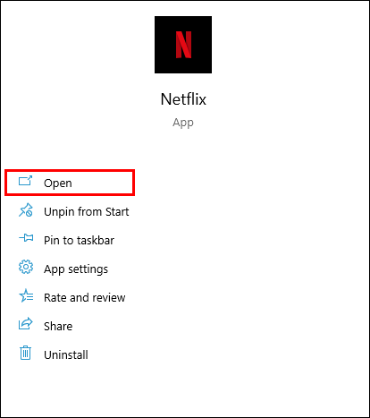Click the red N letter in logo
The width and height of the screenshot is (370, 418).
[183, 45]
